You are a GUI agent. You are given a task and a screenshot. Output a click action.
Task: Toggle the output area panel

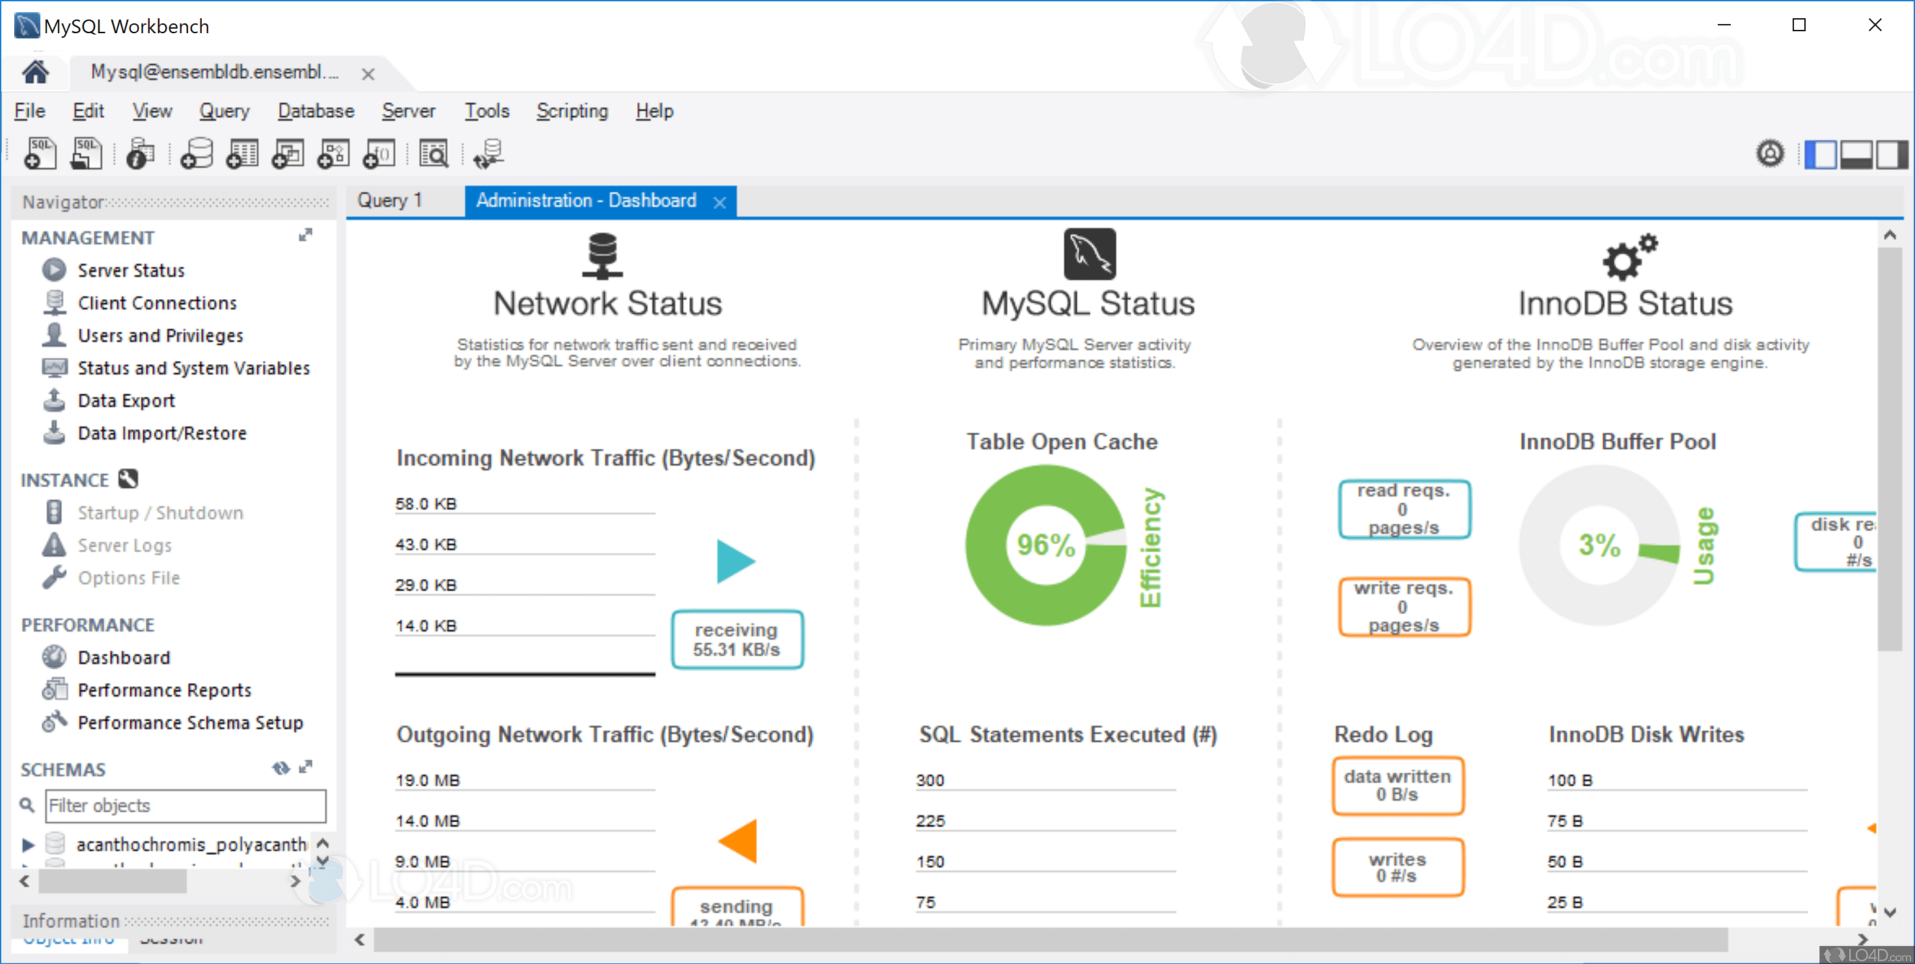(x=1856, y=154)
